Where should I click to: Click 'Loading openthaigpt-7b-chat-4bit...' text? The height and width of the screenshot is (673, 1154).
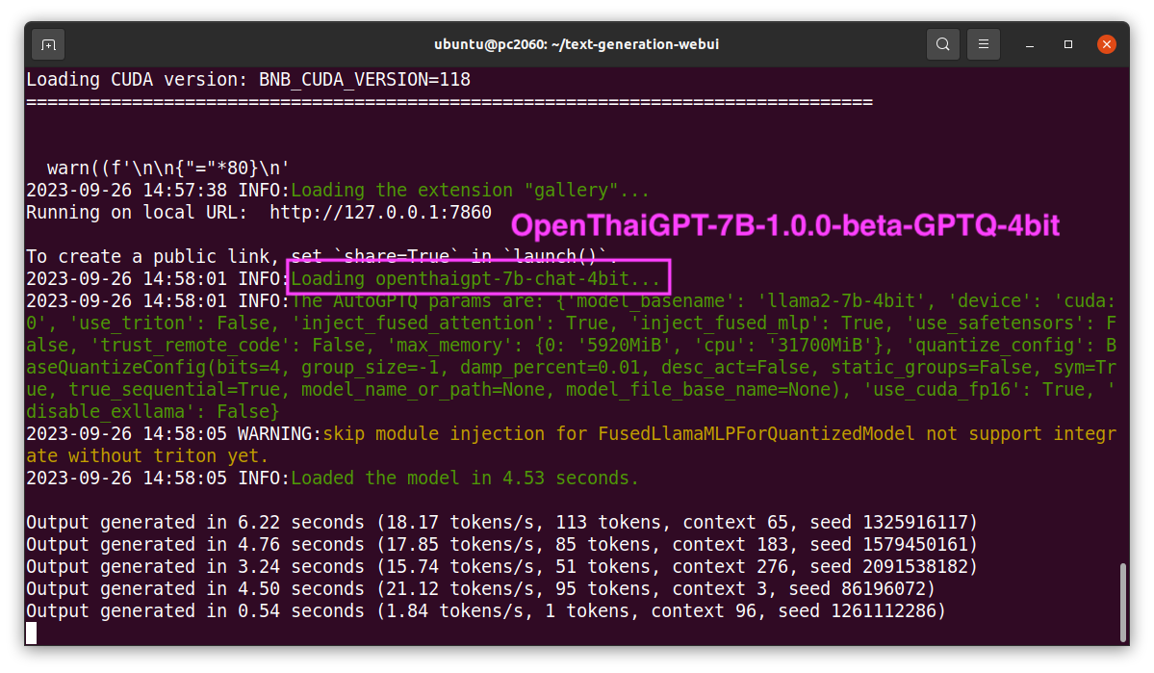[x=475, y=279]
